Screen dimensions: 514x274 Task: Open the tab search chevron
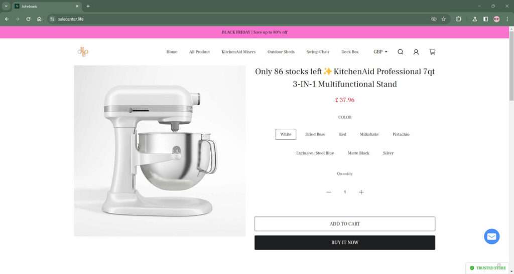point(6,6)
